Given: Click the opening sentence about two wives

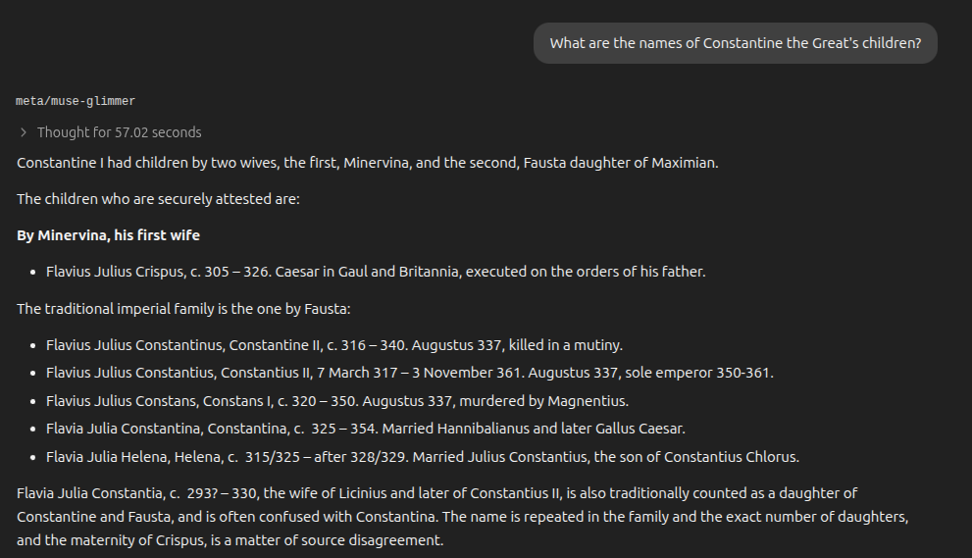Looking at the screenshot, I should pos(368,163).
